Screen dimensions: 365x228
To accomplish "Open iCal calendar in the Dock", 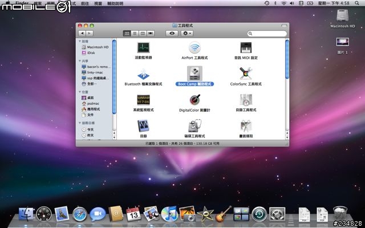I will [x=133, y=214].
